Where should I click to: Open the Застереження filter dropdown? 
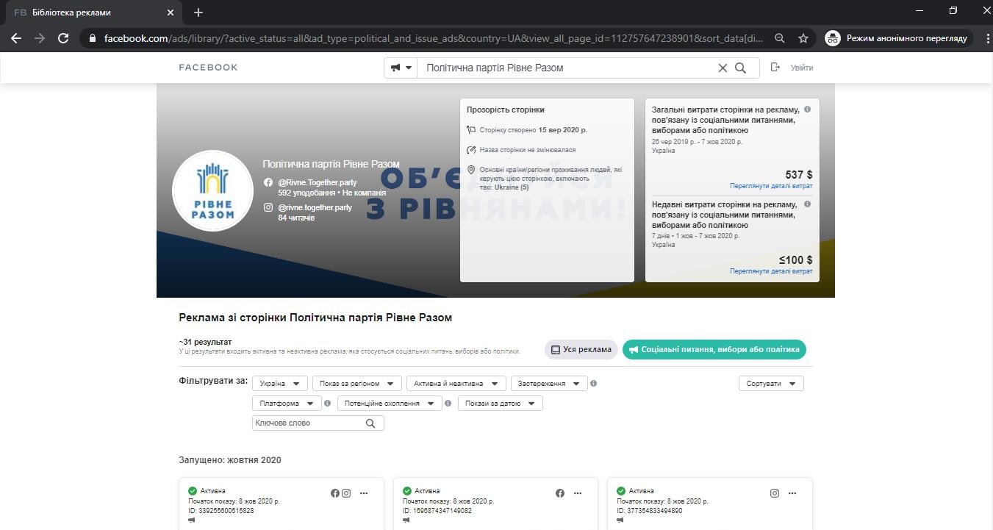tap(549, 384)
